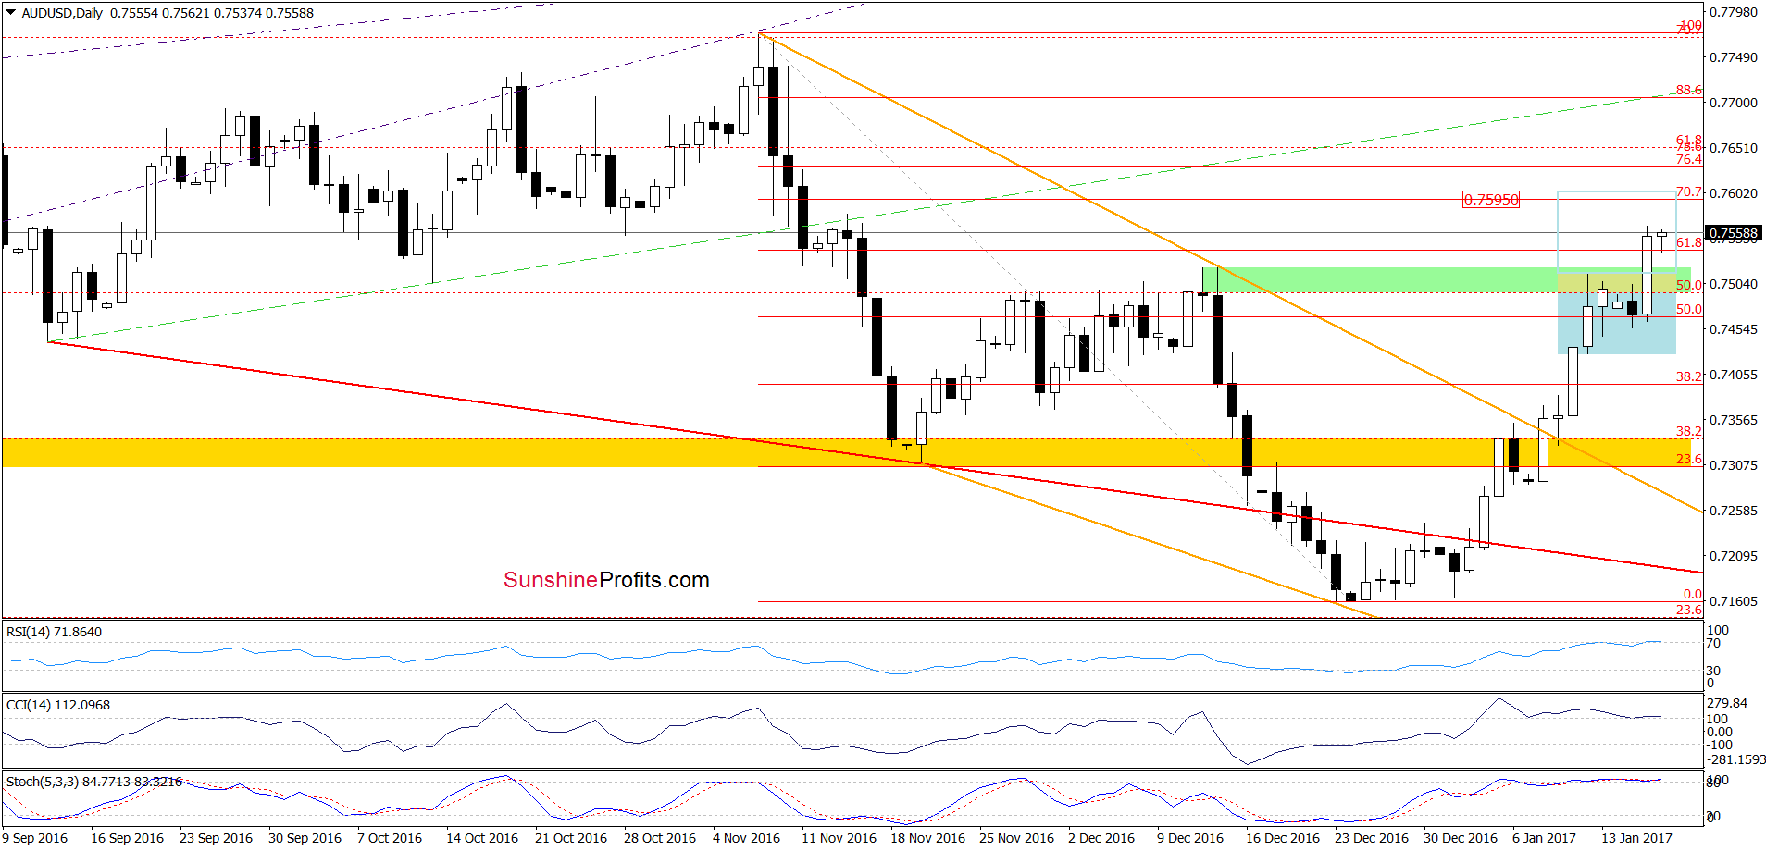The image size is (1766, 851).
Task: Click the 0.71605 price axis label
Action: (x=1733, y=601)
